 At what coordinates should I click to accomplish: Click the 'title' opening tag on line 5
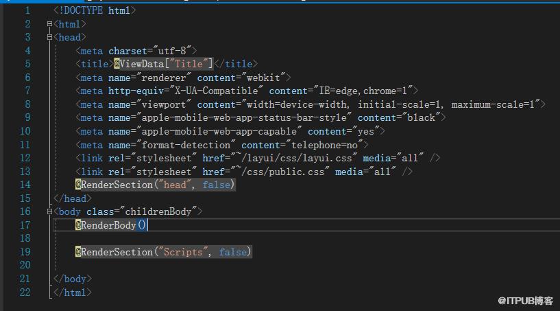[x=95, y=64]
